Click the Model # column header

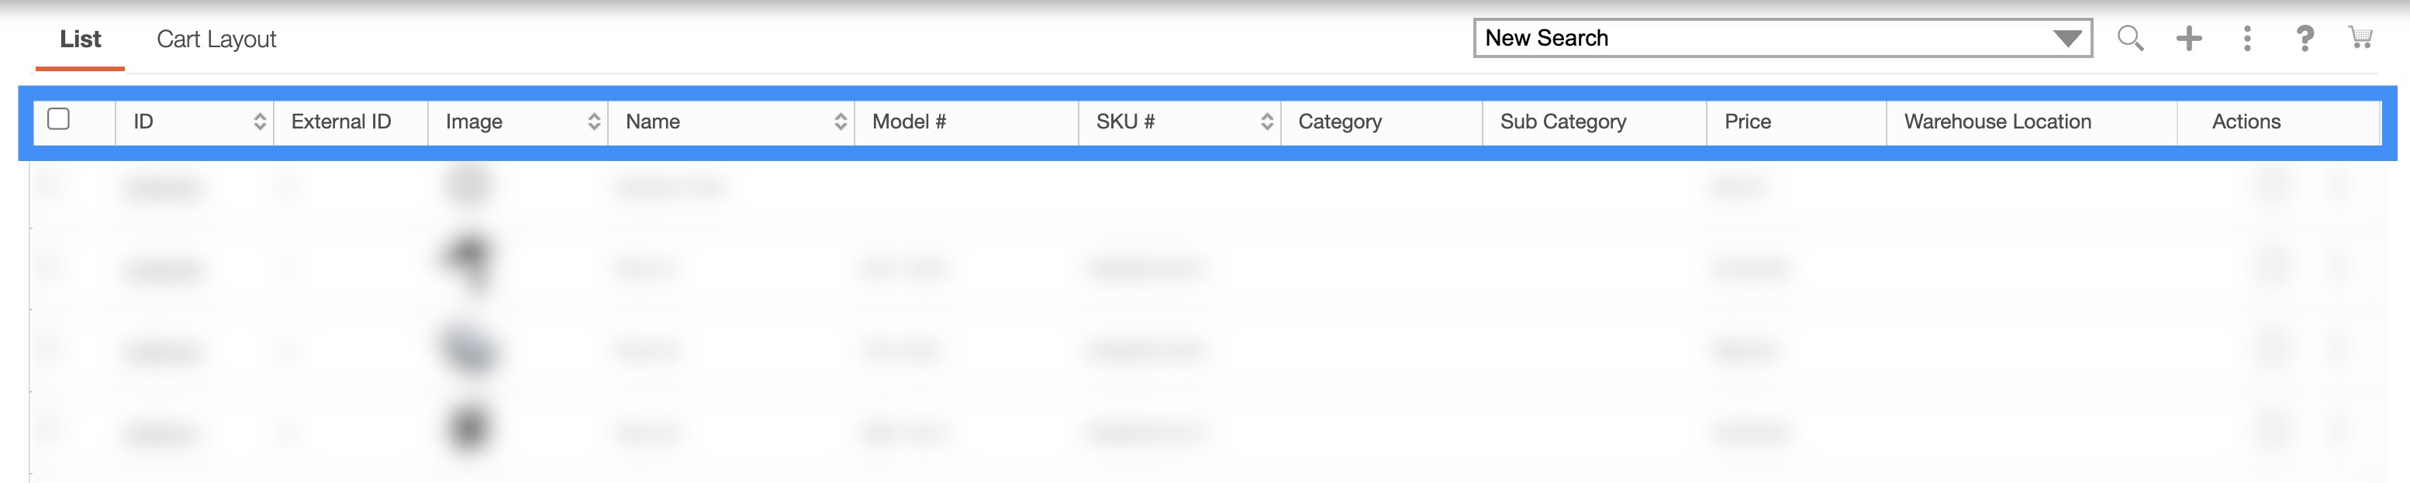click(x=909, y=122)
